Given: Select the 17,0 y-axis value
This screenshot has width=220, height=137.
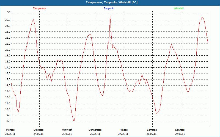Looking at the screenshot, I should point(8,67).
